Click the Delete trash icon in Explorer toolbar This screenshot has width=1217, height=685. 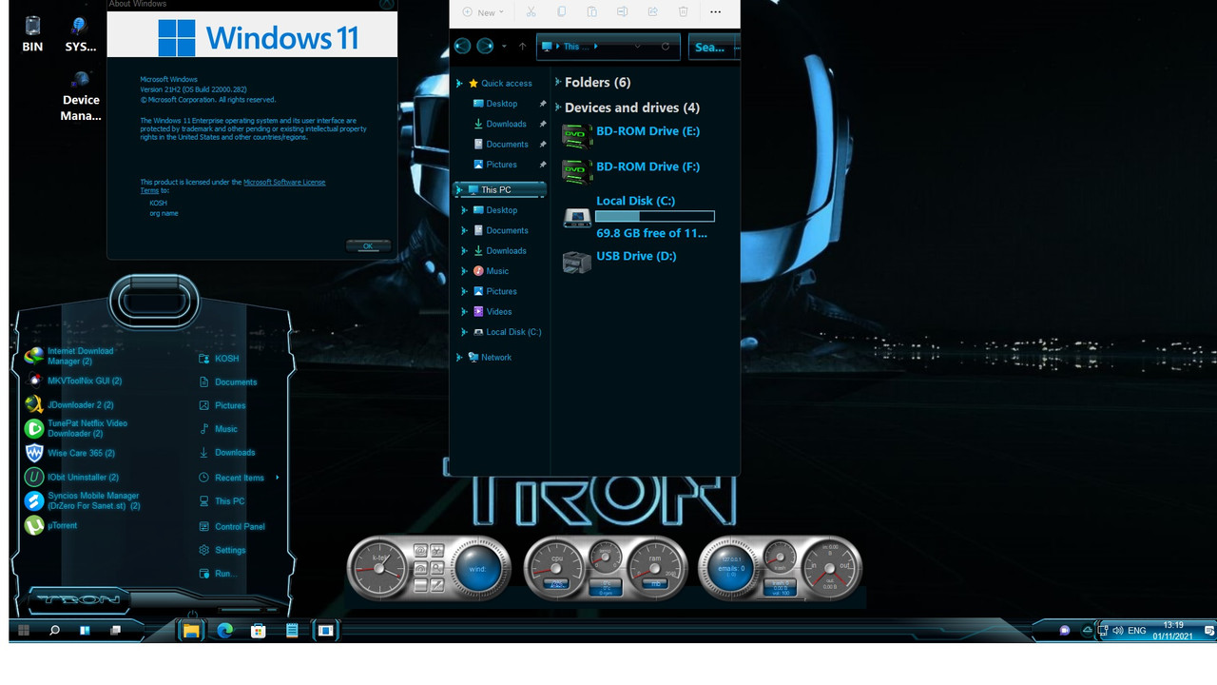coord(683,12)
